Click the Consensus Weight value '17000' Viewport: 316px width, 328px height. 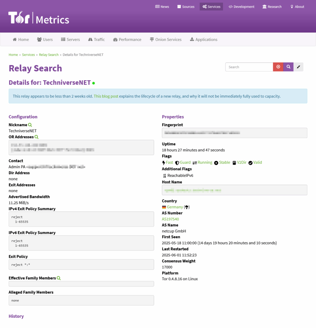coord(167,267)
